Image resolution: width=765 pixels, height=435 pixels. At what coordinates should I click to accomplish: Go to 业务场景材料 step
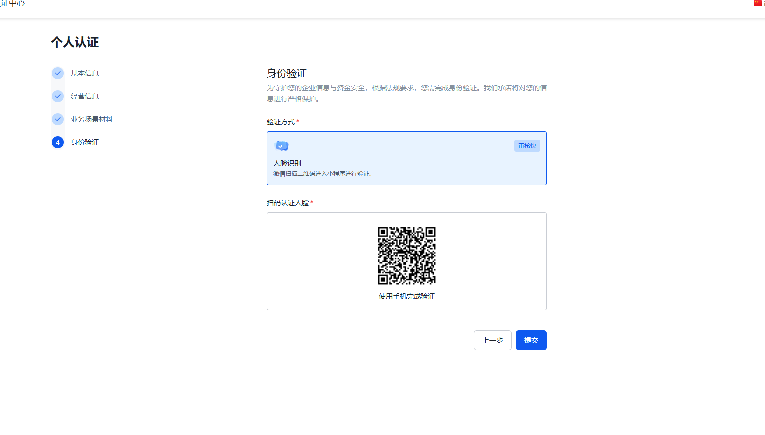click(x=92, y=119)
